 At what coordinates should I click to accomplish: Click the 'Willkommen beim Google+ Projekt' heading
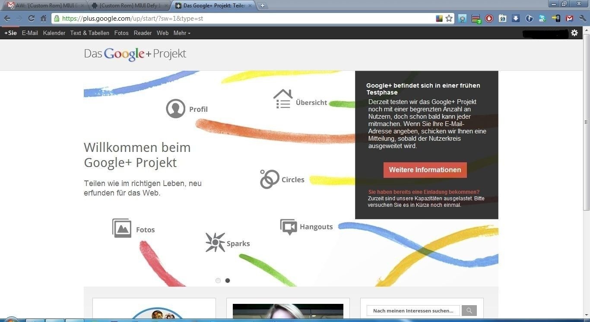(x=137, y=155)
